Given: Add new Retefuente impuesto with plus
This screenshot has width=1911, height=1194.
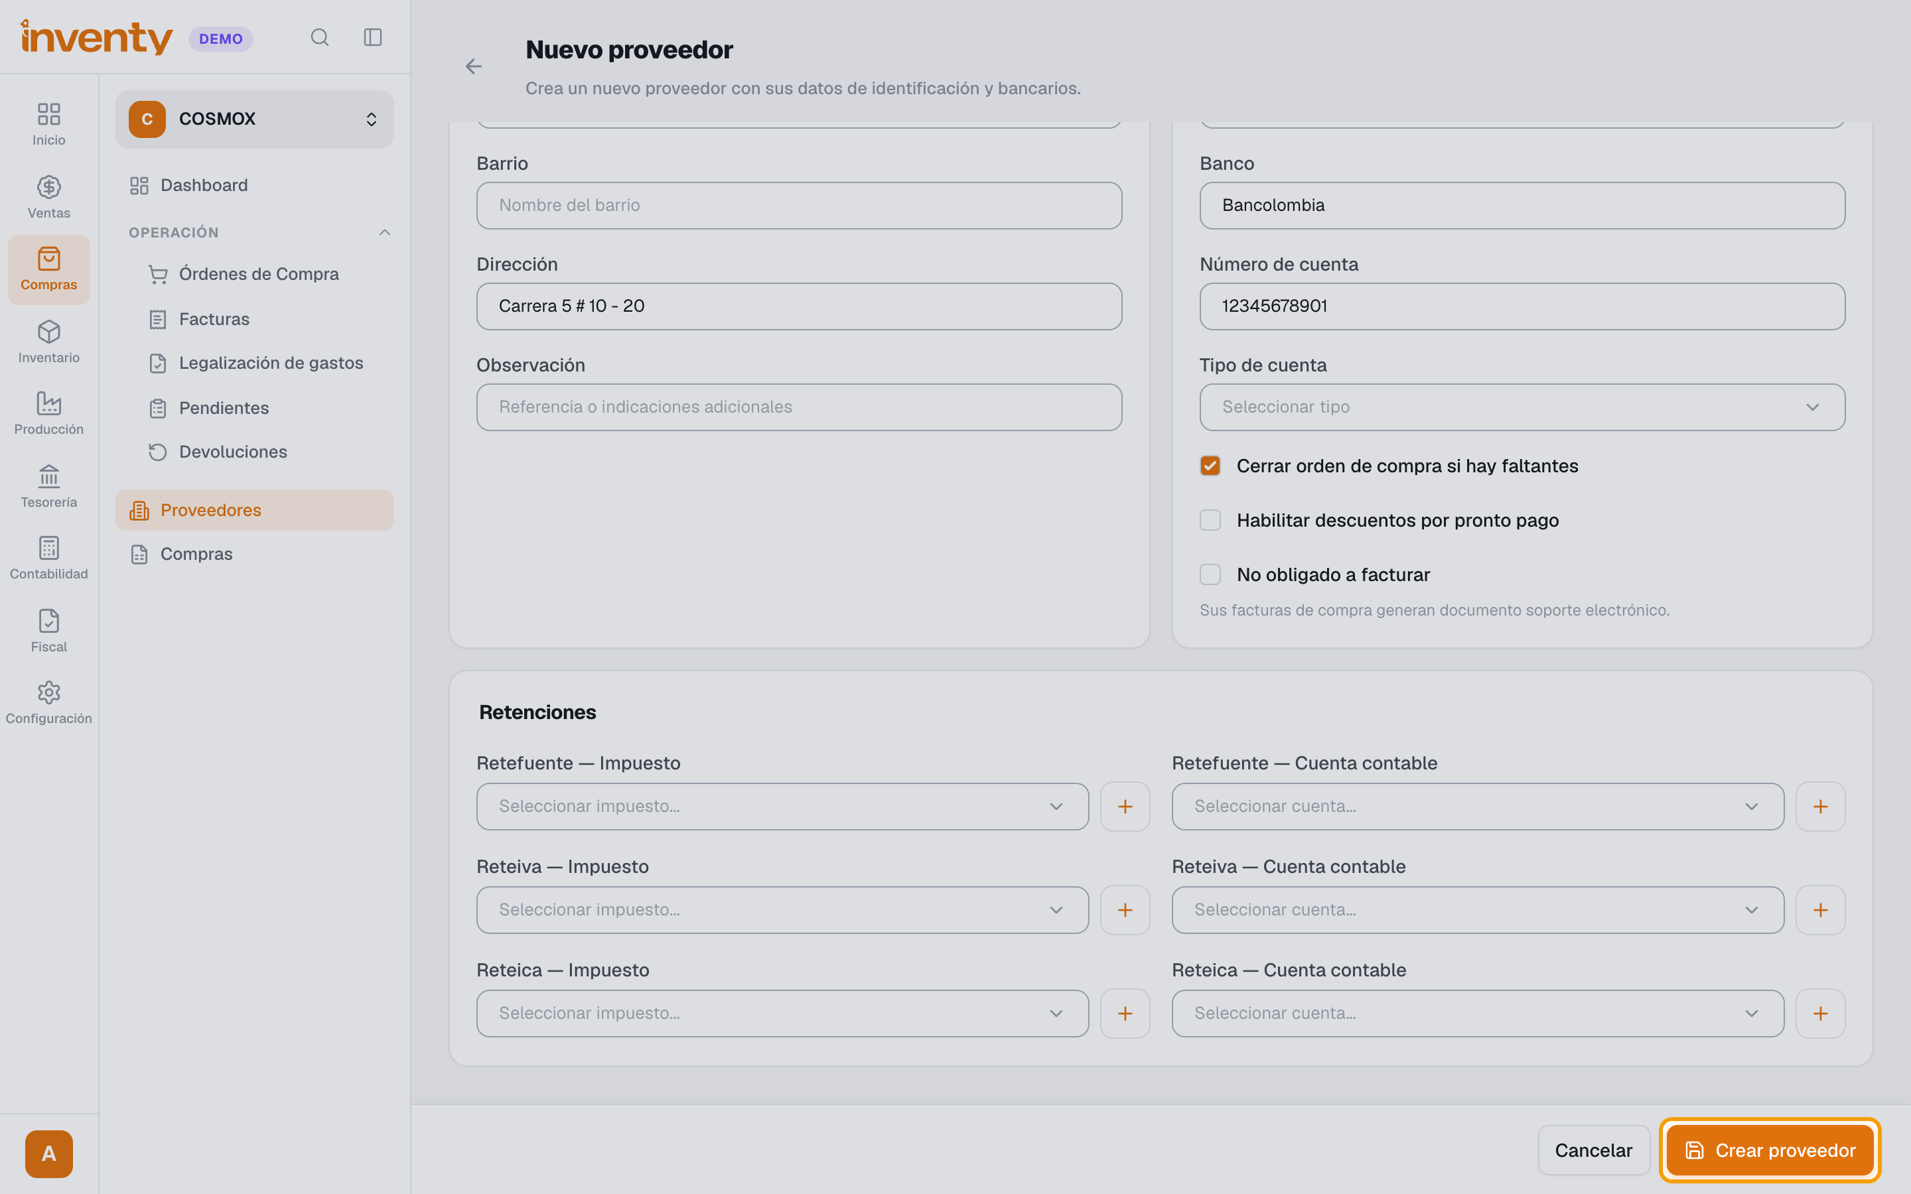Looking at the screenshot, I should tap(1125, 806).
